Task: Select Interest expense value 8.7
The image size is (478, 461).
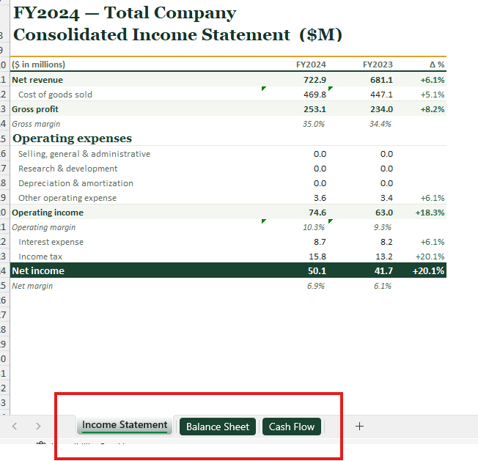Action: click(320, 242)
